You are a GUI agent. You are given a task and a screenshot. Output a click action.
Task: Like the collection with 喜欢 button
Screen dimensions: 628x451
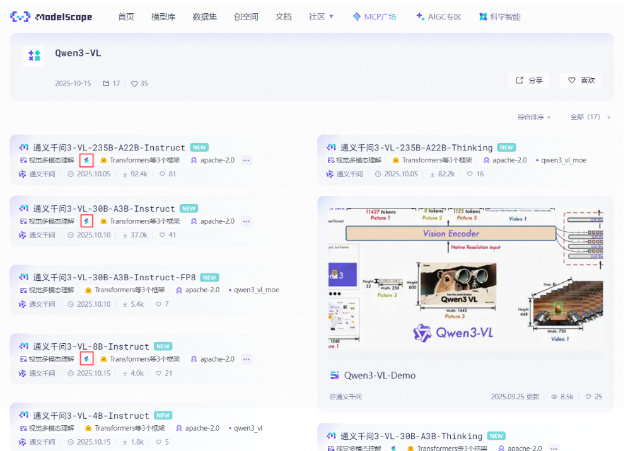click(581, 81)
